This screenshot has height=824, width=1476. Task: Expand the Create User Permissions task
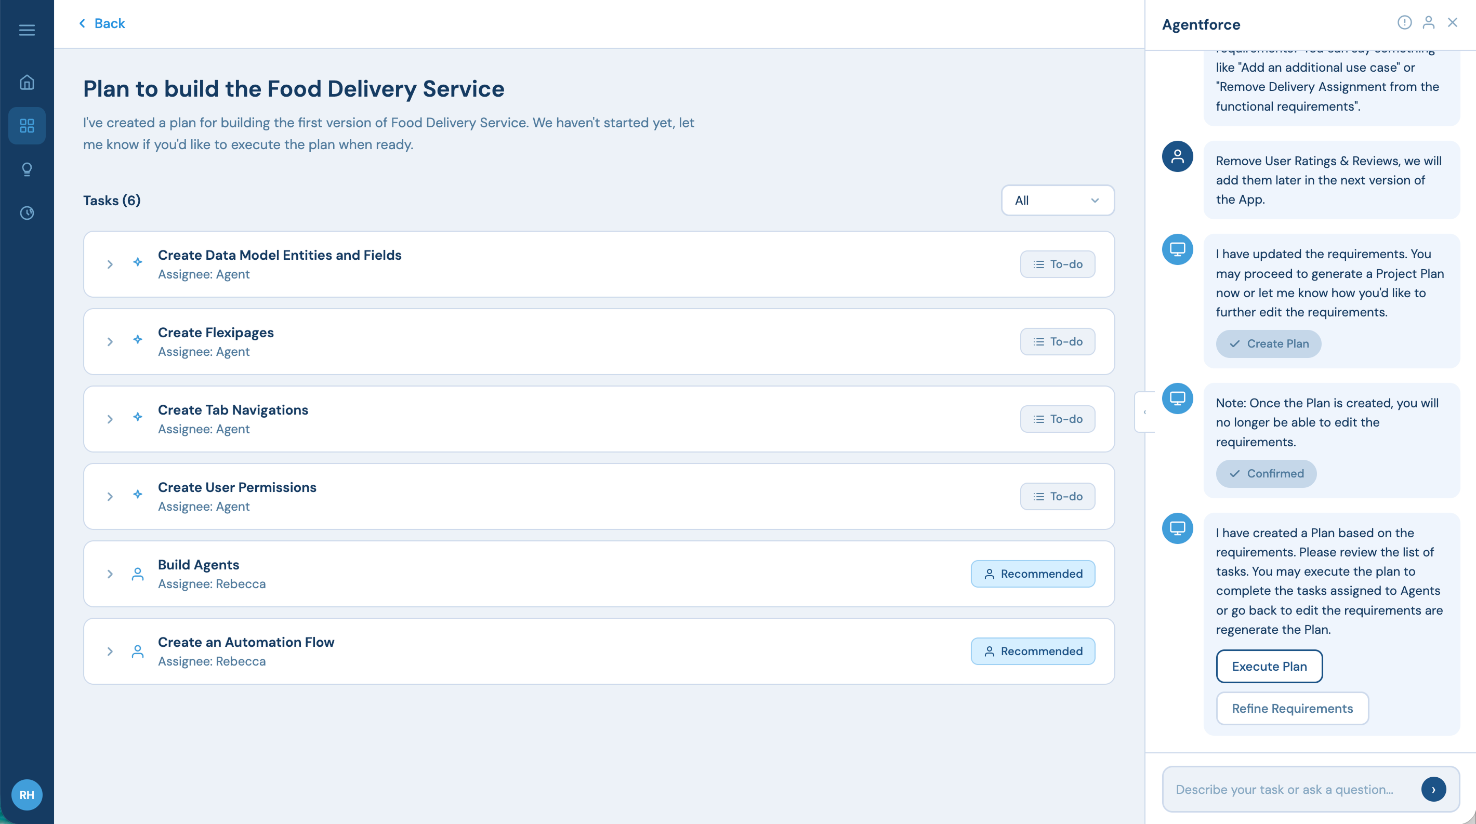tap(110, 497)
